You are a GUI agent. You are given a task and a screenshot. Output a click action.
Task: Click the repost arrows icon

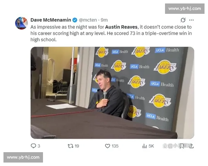pyautogui.click(x=70, y=146)
